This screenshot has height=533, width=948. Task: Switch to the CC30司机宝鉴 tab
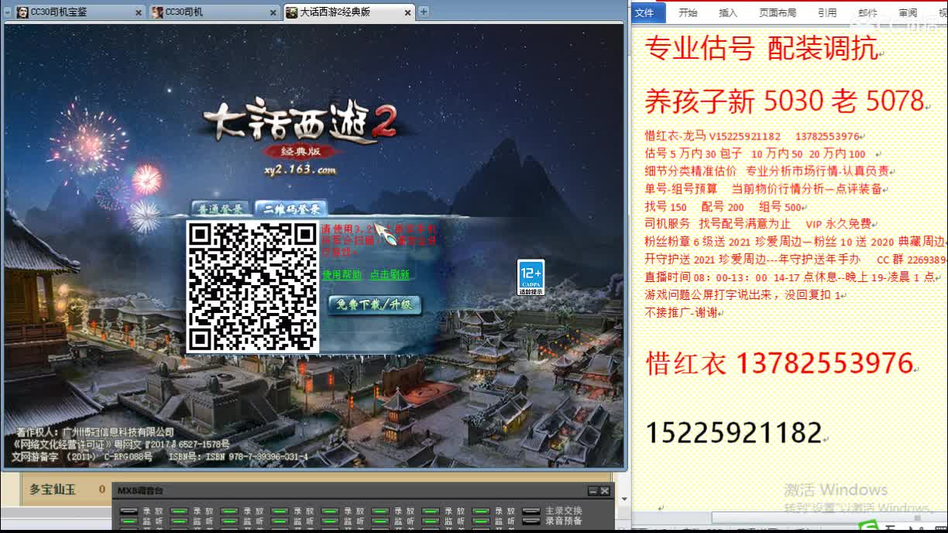81,12
